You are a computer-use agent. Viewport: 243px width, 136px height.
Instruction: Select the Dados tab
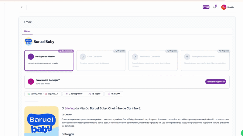click(27, 31)
